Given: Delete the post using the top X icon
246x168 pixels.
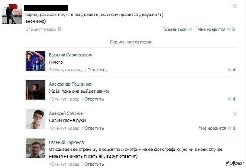Looking at the screenshot, I should point(235,6).
